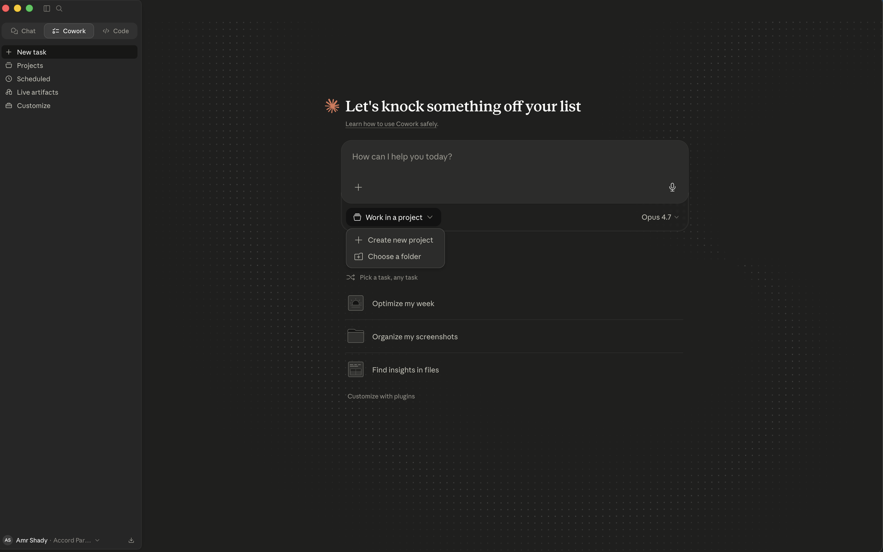Screen dimensions: 883x552
Task: Open the search magnifier icon
Action: (59, 8)
